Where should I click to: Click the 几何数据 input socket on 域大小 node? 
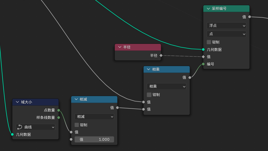(12, 134)
